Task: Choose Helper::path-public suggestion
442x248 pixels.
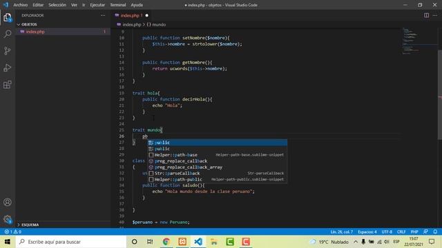Action: [218, 179]
